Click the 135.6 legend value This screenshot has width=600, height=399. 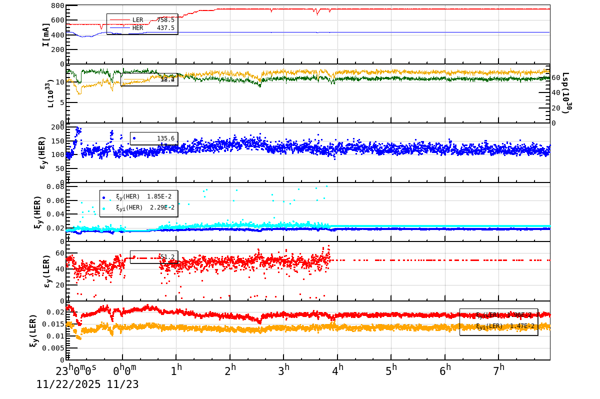pos(165,138)
